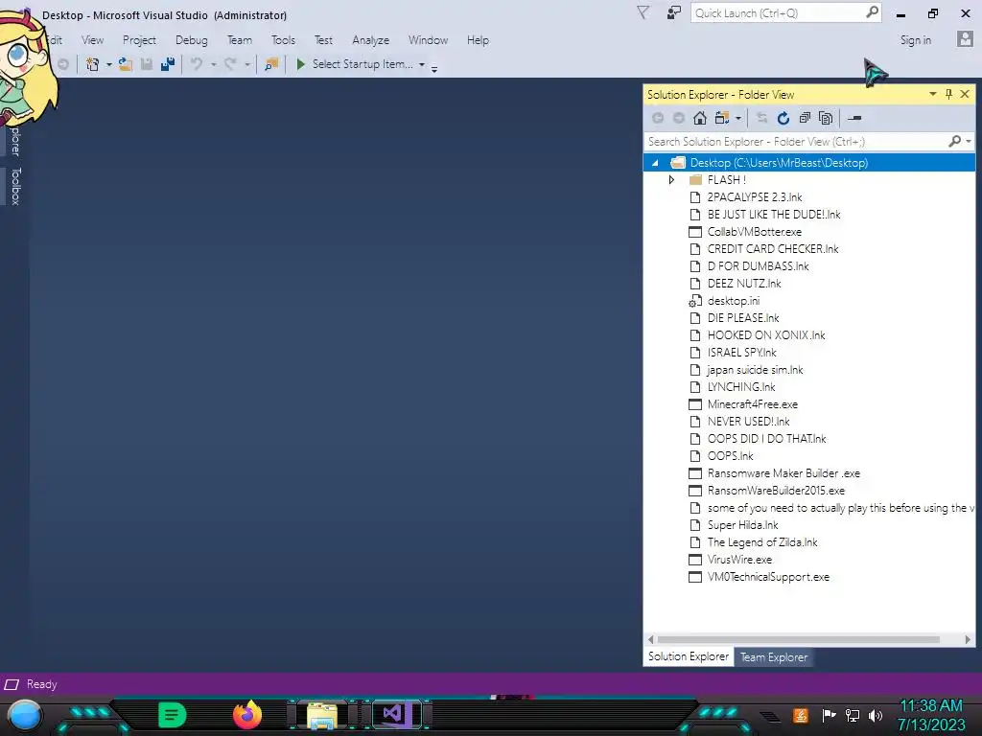Screen dimensions: 982x736
Task: Click the horizontal scrollbar right arrow
Action: pos(968,639)
